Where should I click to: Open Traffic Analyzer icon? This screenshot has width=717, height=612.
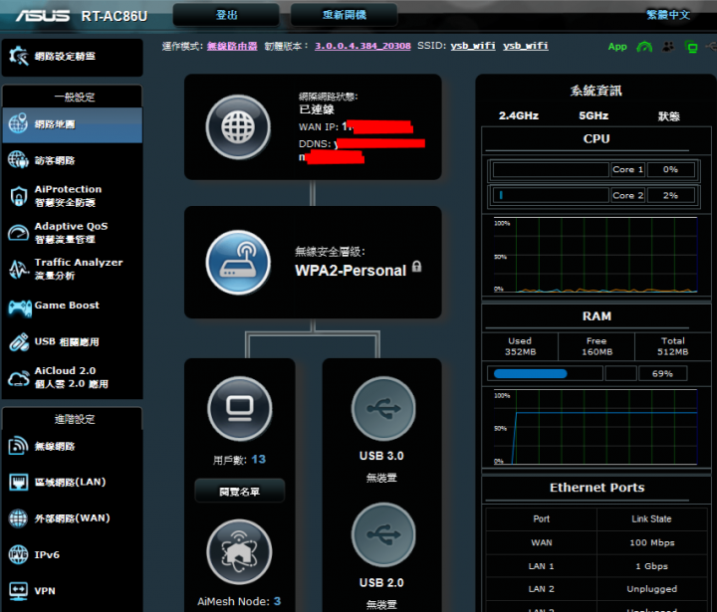click(x=18, y=270)
